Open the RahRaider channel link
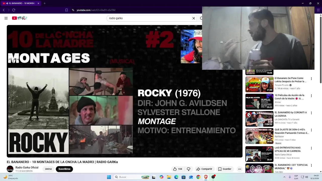The image size is (322, 181). coord(279,137)
